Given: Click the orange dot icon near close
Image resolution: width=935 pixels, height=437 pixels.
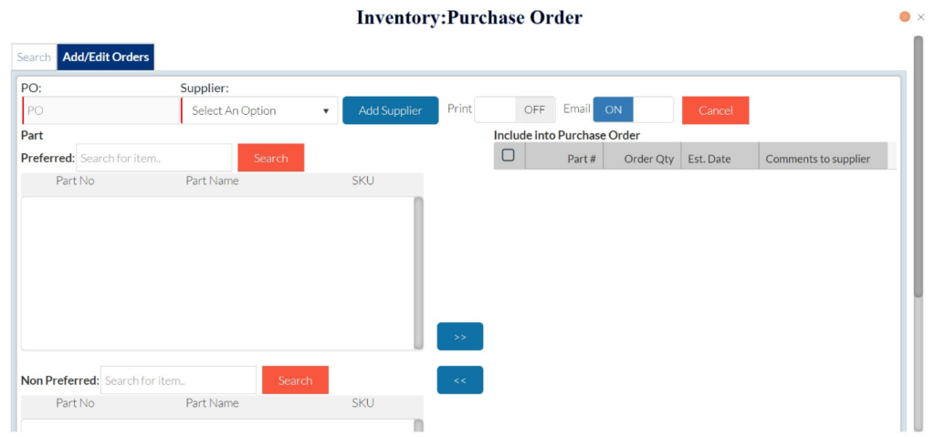Looking at the screenshot, I should tap(905, 17).
